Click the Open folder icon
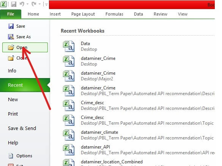This screenshot has width=222, height=166. (11, 47)
